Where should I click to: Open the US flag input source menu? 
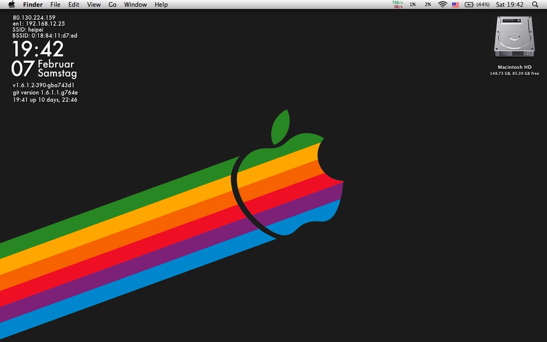coord(455,4)
